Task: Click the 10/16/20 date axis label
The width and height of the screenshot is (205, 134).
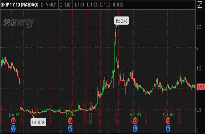Action: tap(51, 113)
